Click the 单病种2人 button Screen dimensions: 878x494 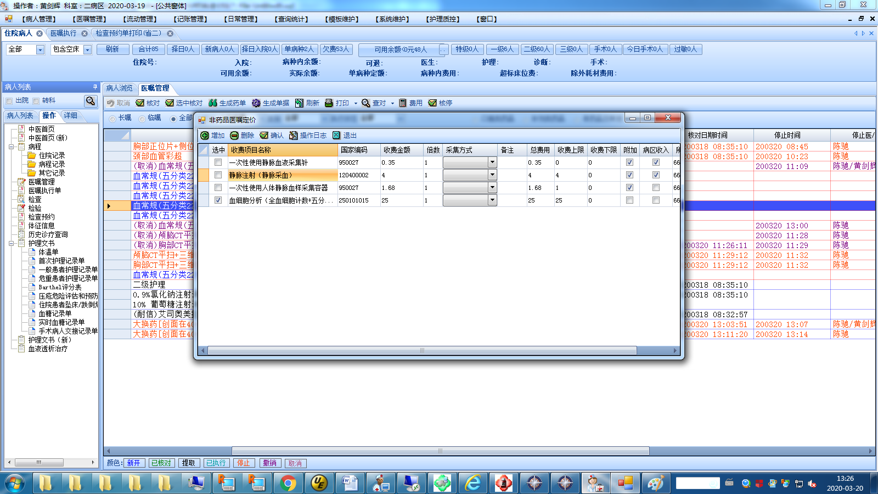(299, 49)
